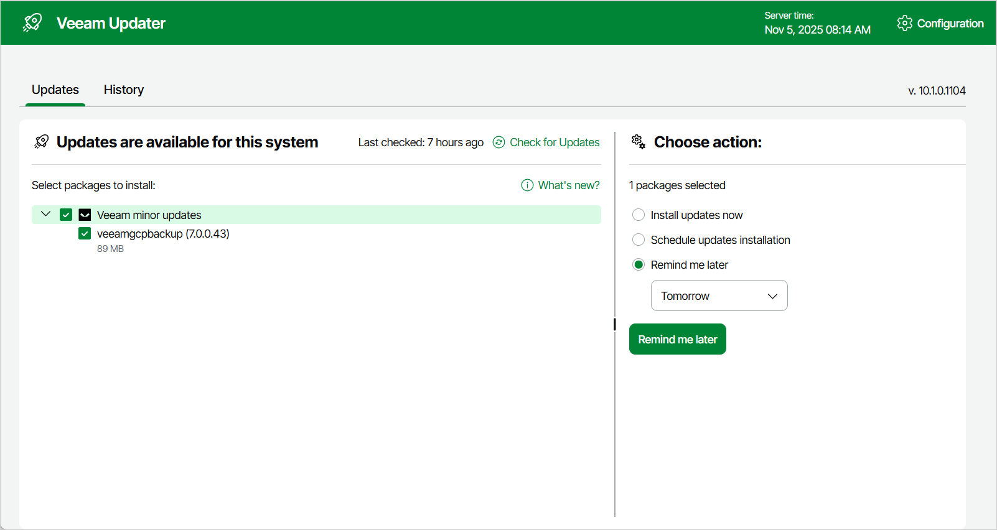The height and width of the screenshot is (530, 997).
Task: Click the version number v. 10.1.0.1104
Action: coord(937,91)
